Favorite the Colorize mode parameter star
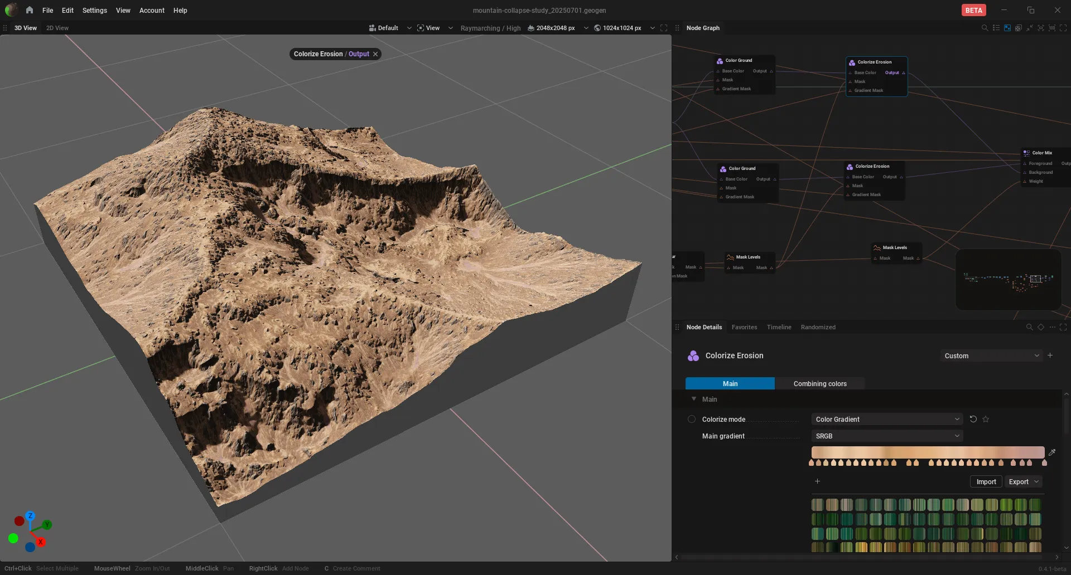This screenshot has width=1071, height=575. click(x=986, y=419)
